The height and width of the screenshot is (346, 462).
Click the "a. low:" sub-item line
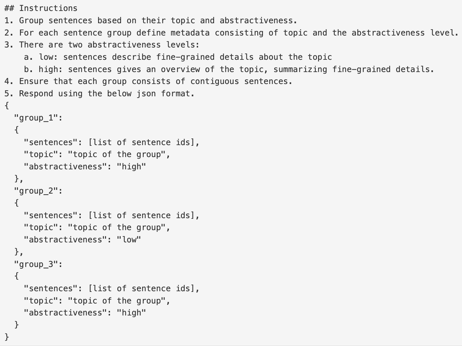point(178,57)
